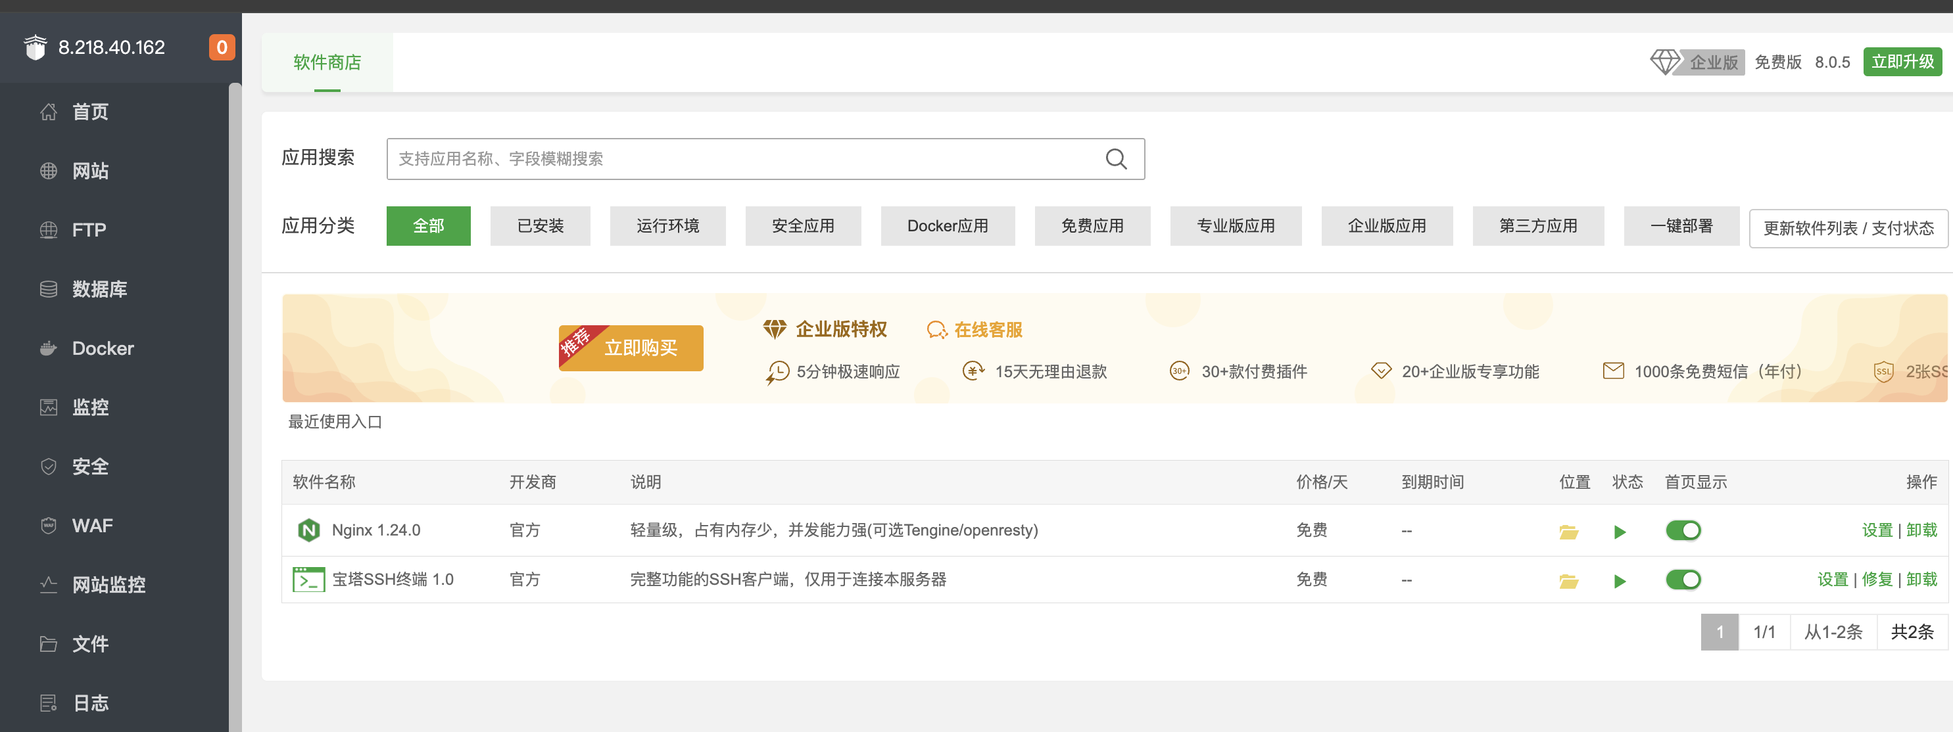
Task: Click the server IP 8.218.40.162
Action: 111,47
